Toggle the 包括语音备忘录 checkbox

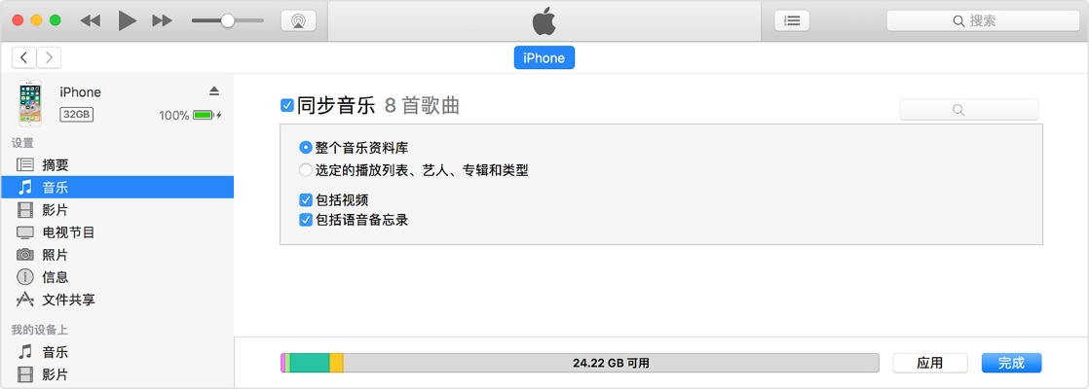[306, 220]
